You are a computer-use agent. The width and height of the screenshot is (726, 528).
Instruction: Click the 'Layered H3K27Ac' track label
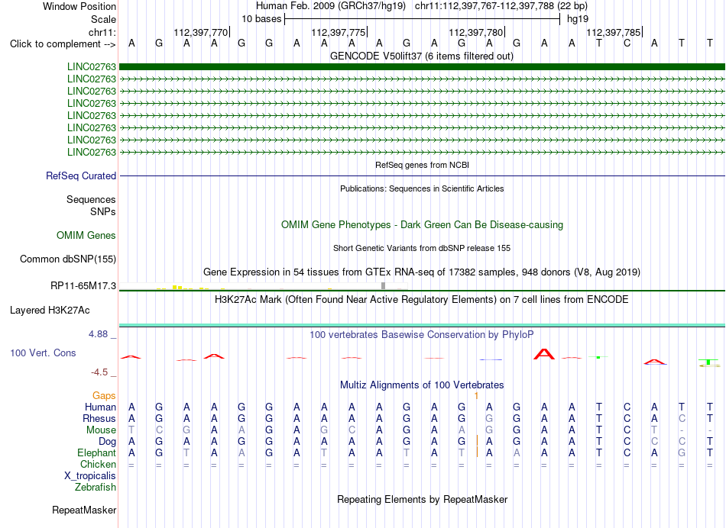(50, 311)
